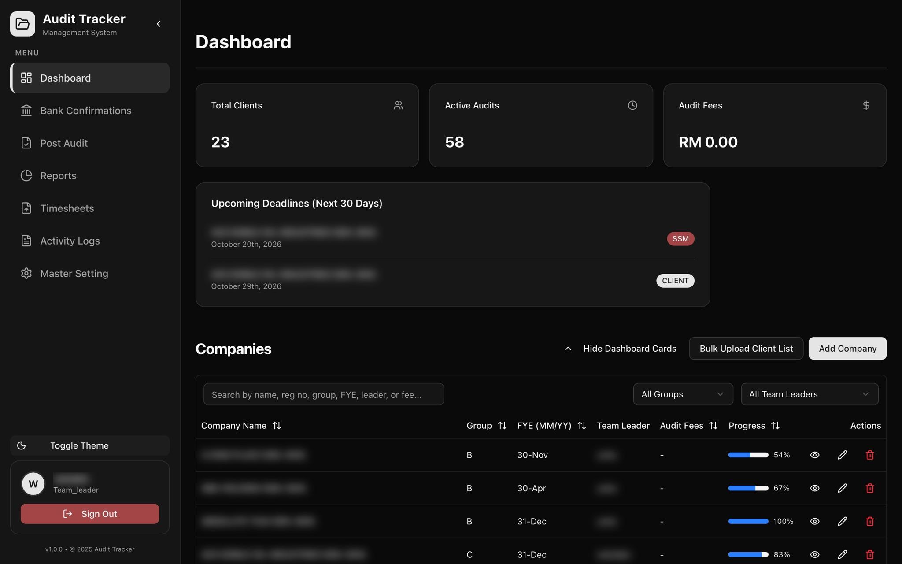Click the 54% progress bar
Viewport: 902px width, 564px height.
click(x=748, y=455)
